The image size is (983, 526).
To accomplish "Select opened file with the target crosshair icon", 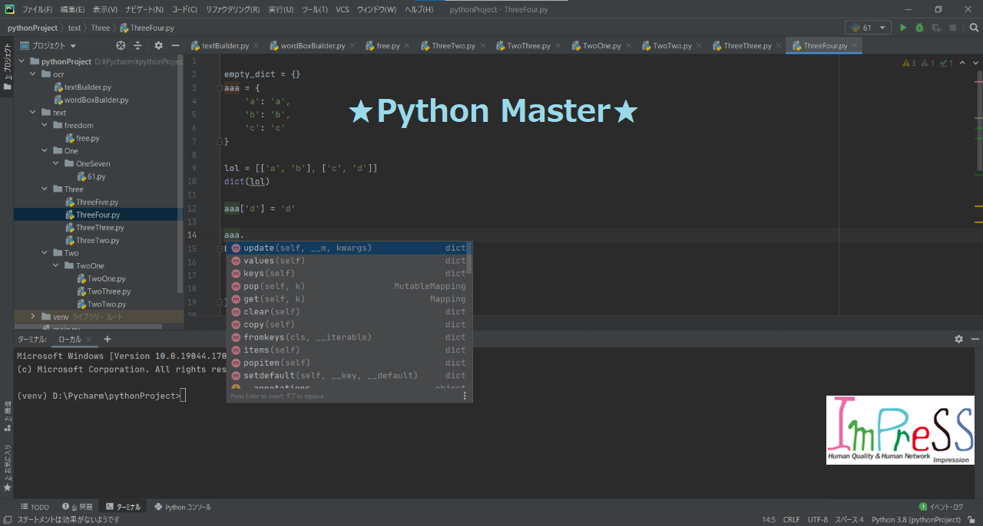I will tap(121, 45).
